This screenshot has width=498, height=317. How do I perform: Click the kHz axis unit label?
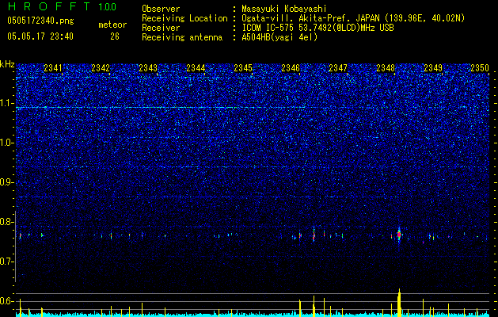(7, 64)
